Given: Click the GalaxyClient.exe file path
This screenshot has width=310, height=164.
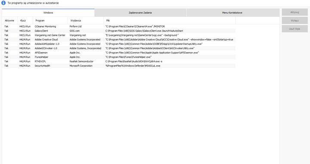Looking at the screenshot, I should coord(144,31).
